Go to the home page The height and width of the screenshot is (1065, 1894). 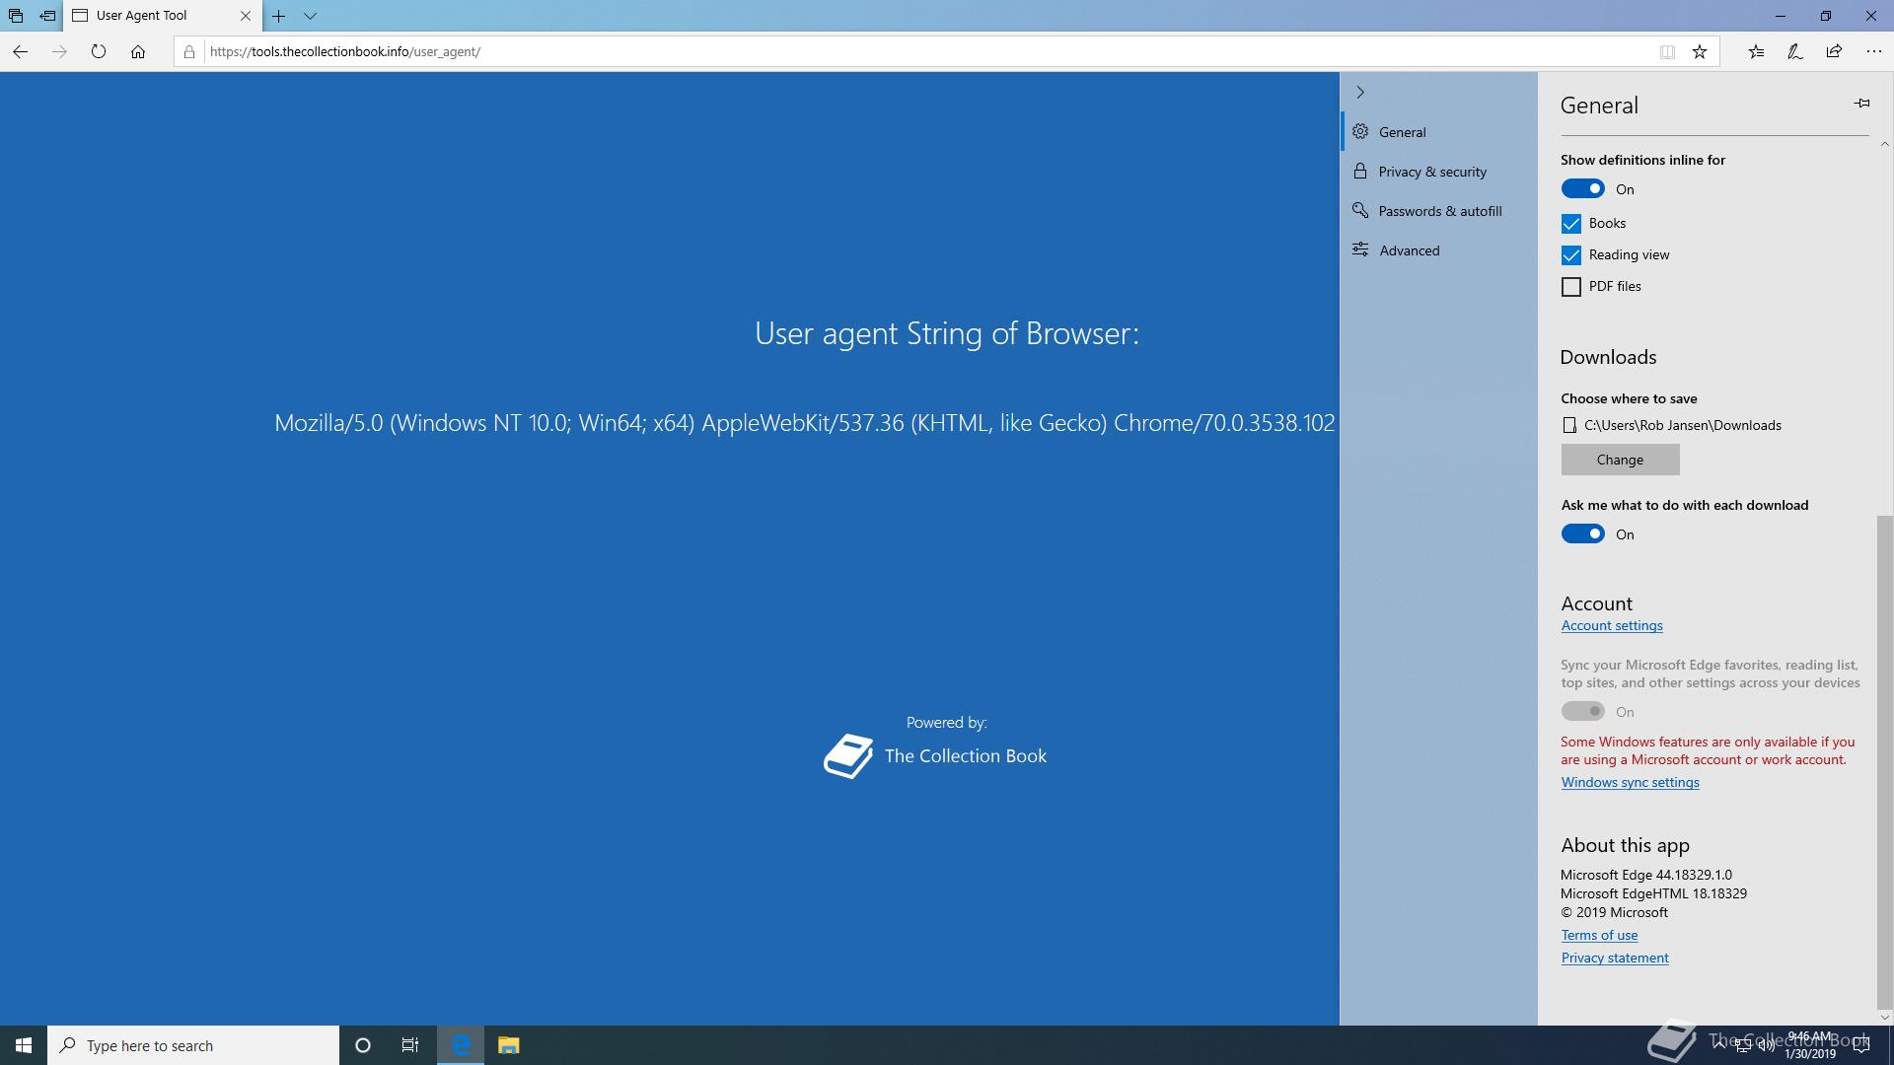138,51
